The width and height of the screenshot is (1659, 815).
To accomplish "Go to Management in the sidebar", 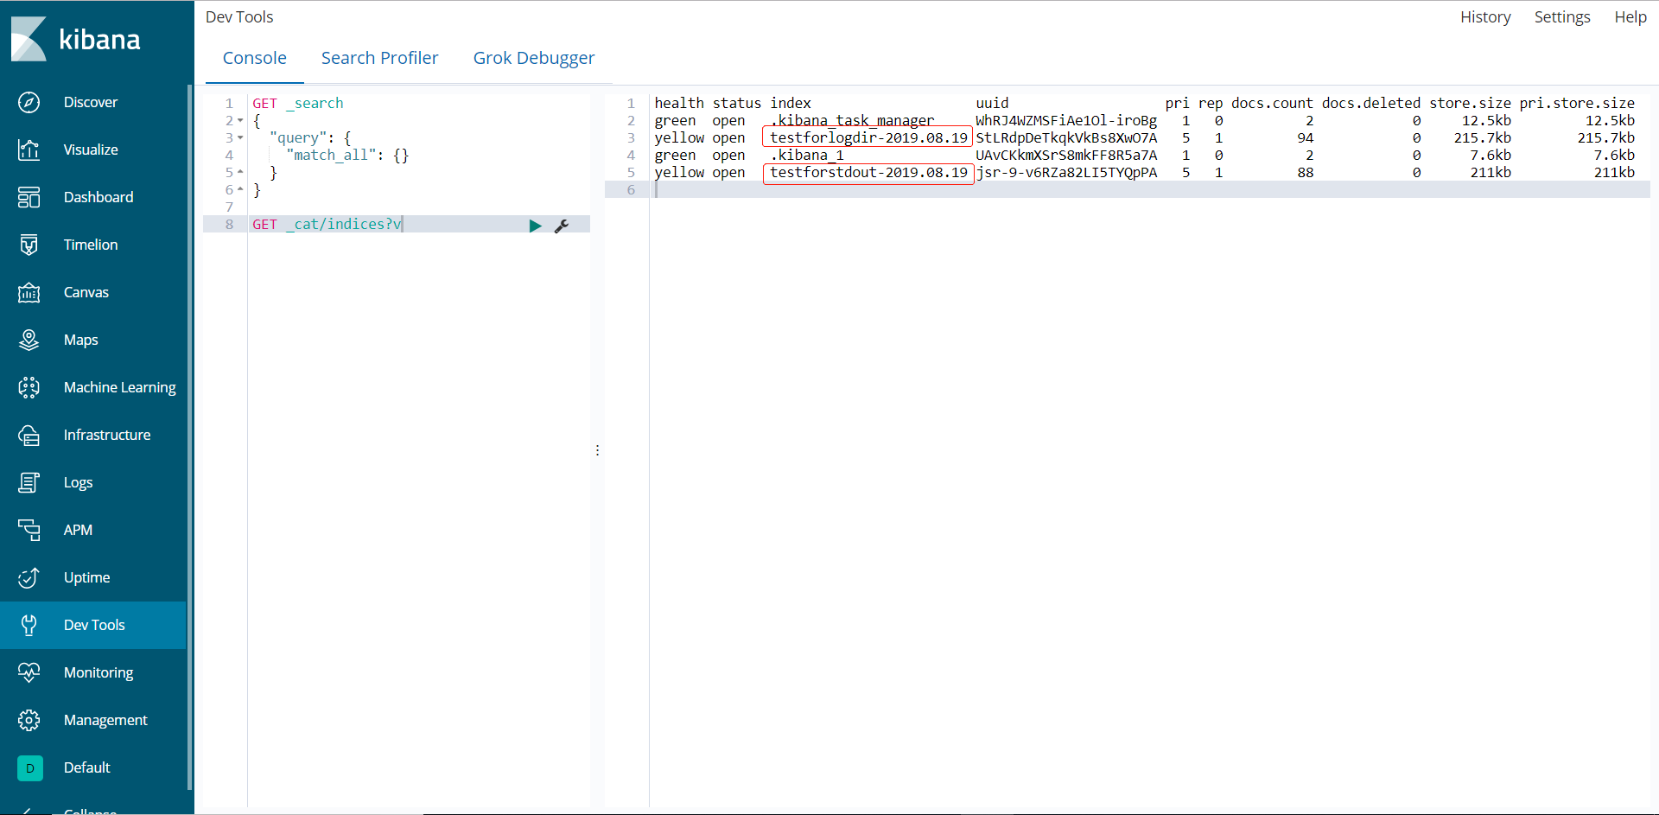I will click(105, 720).
